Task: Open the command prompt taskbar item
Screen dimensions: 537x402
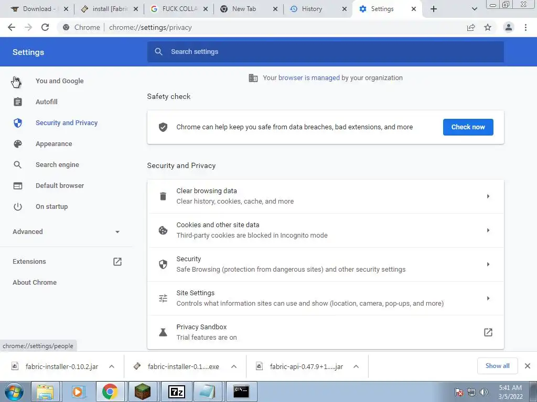Action: 241,392
